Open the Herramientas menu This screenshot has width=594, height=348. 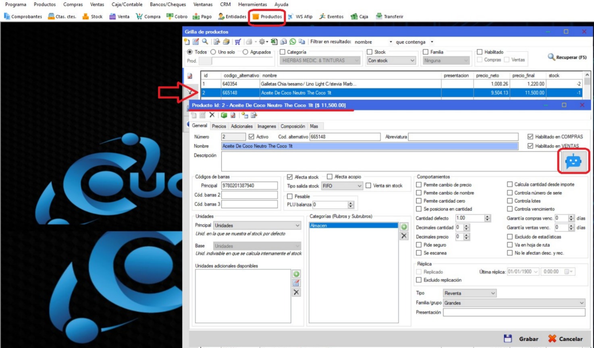[252, 4]
